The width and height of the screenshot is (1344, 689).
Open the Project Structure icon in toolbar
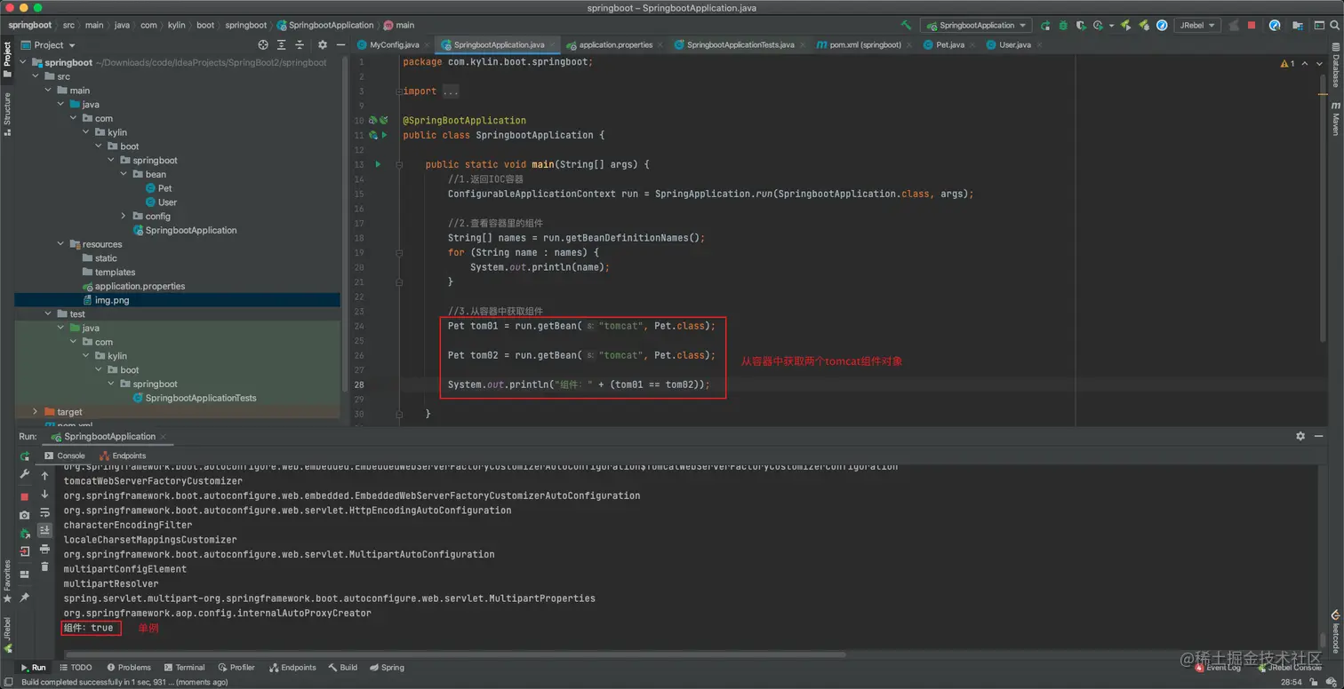pos(1297,26)
